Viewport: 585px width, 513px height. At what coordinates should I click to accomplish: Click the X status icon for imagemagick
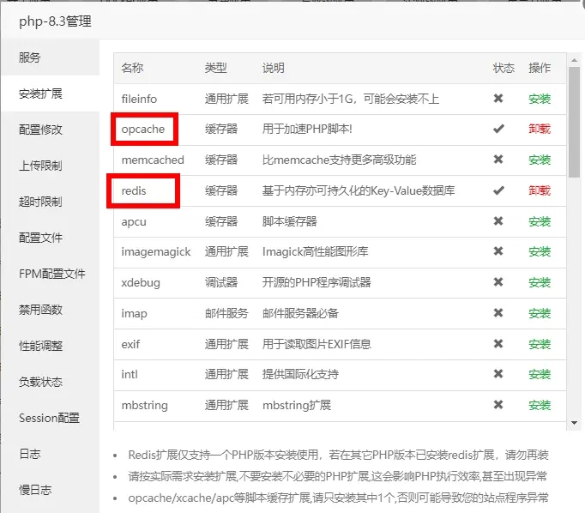click(498, 251)
